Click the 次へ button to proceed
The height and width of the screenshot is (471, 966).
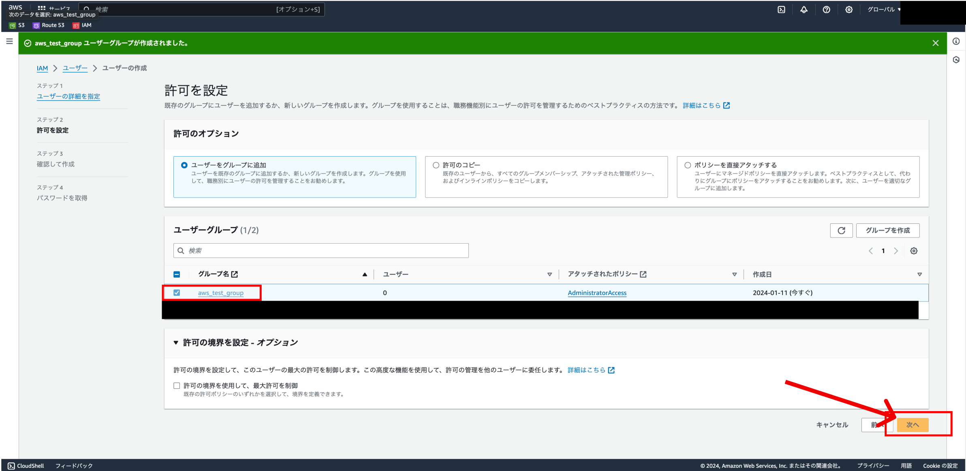tap(913, 425)
